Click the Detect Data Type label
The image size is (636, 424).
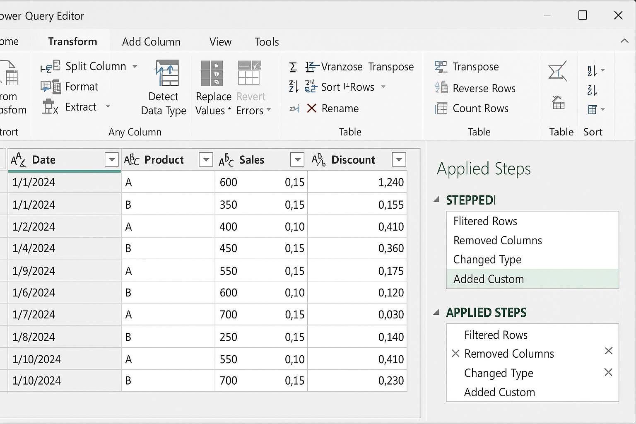(x=164, y=104)
